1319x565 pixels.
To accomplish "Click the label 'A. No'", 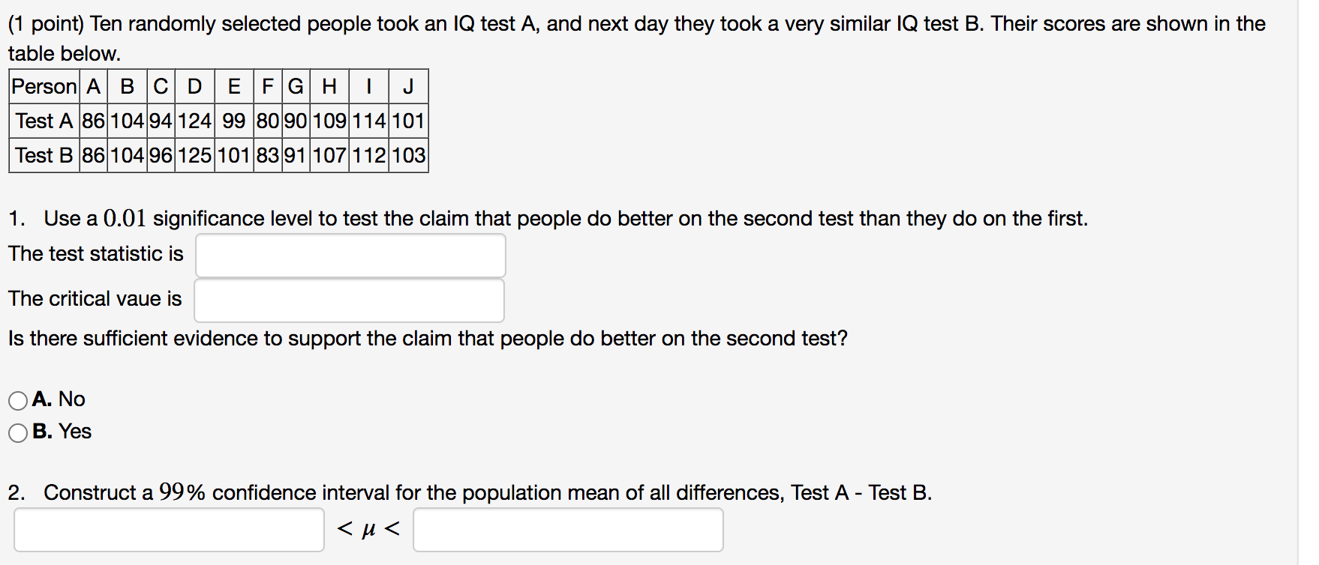I will point(59,399).
